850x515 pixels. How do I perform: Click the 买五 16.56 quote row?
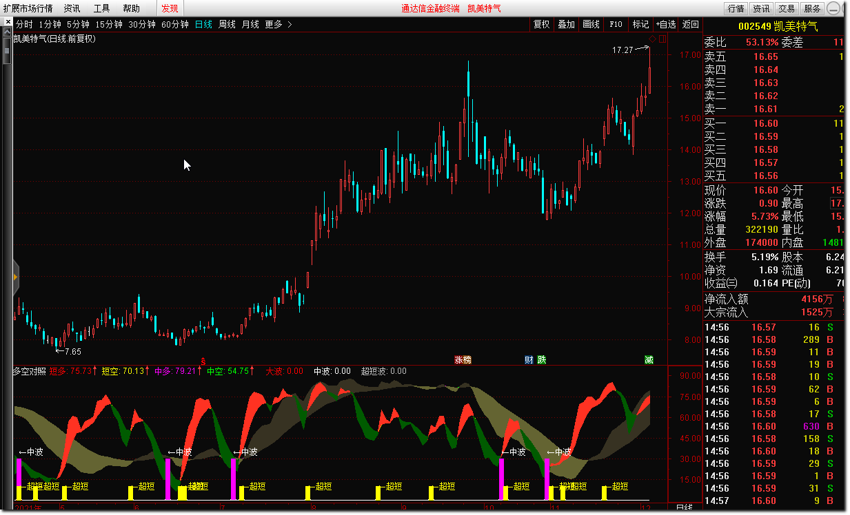click(773, 176)
